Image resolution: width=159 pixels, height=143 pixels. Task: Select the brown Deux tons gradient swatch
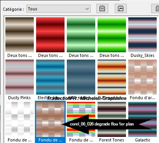(x=20, y=35)
